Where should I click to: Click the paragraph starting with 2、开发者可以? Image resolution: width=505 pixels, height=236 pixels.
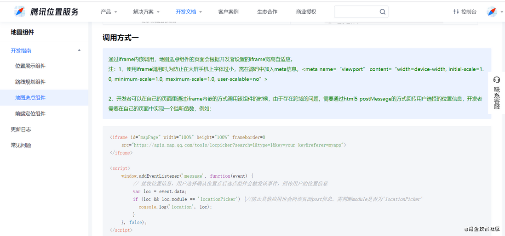295,104
